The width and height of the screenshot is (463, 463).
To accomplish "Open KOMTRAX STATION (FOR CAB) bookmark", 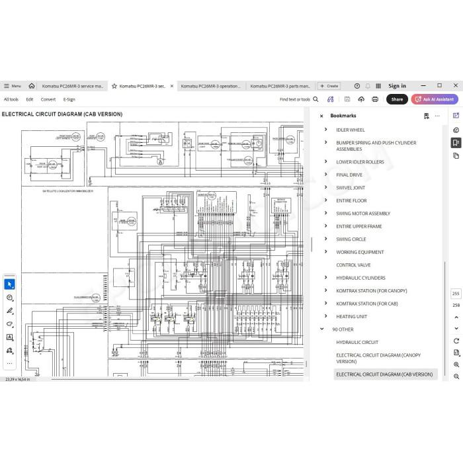I will coord(366,304).
